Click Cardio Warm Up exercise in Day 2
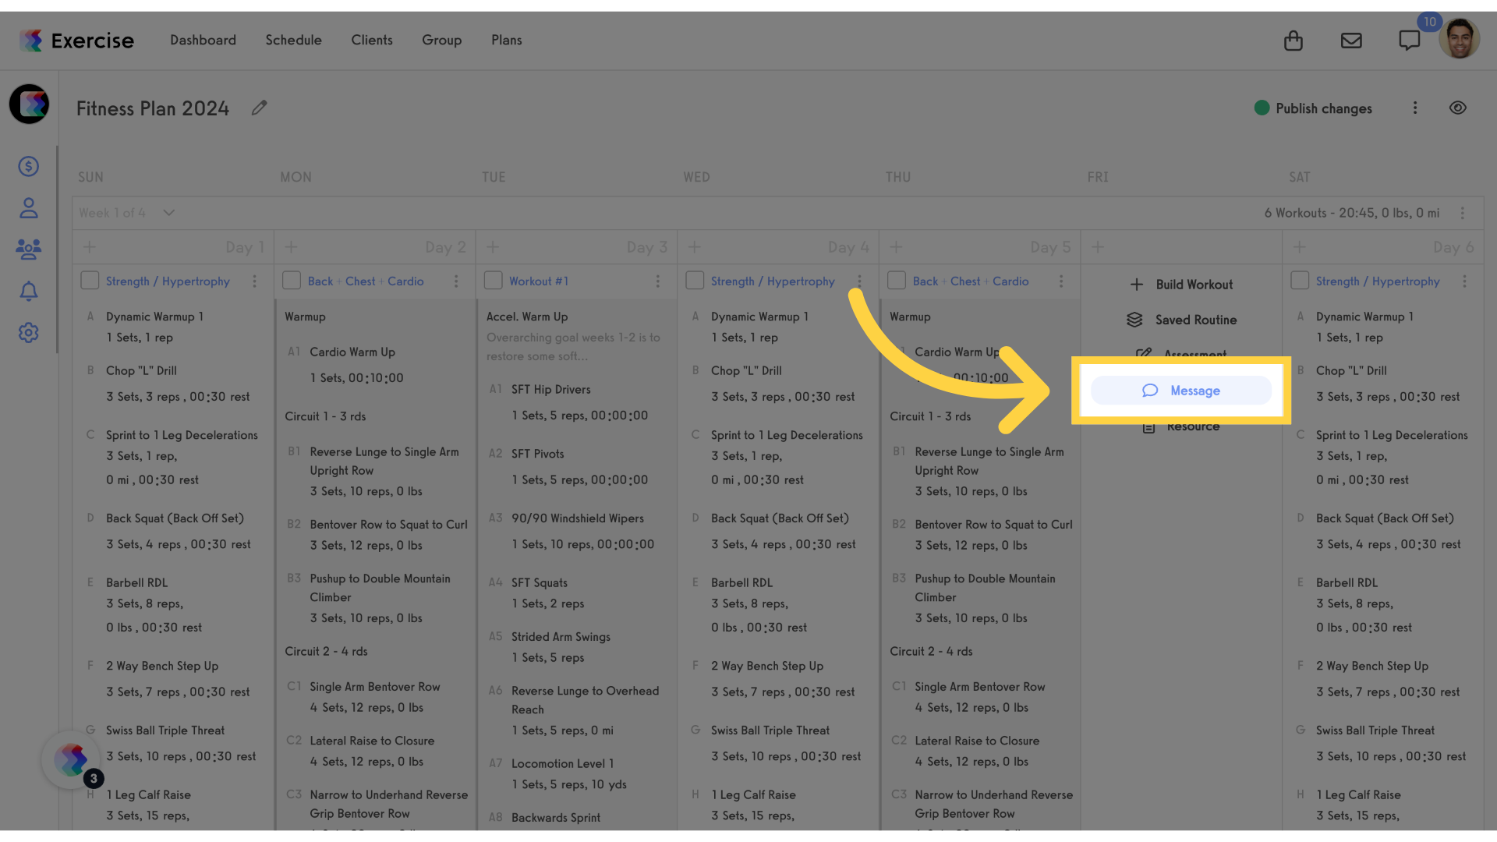The height and width of the screenshot is (842, 1497). (352, 352)
